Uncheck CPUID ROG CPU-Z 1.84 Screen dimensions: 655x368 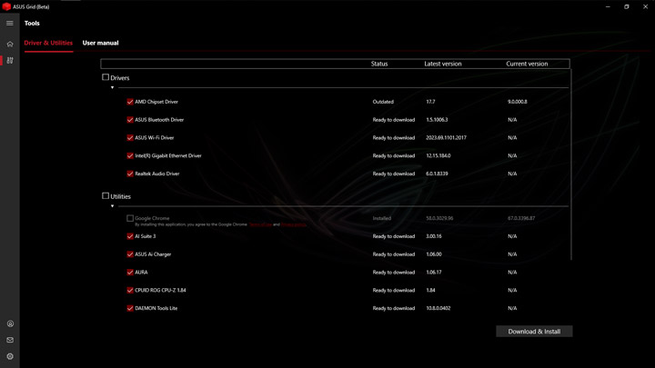(130, 290)
